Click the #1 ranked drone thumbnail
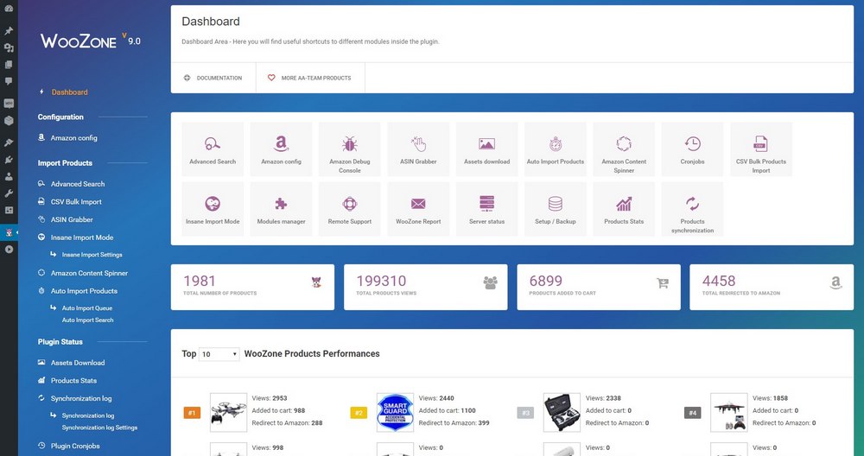The image size is (864, 456). click(229, 412)
